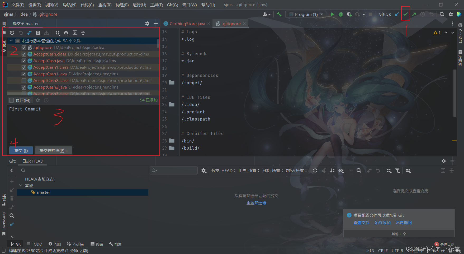Run Program (1) with the green play icon
The width and height of the screenshot is (464, 254).
(x=332, y=14)
